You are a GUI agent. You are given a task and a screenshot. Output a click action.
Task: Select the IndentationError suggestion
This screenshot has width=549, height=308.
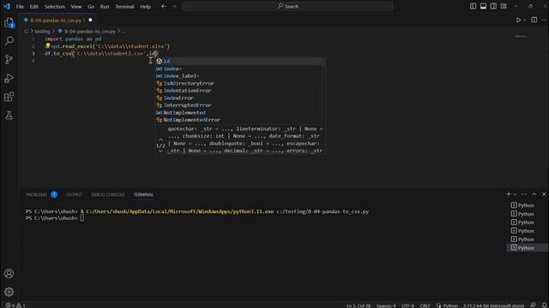pos(240,91)
